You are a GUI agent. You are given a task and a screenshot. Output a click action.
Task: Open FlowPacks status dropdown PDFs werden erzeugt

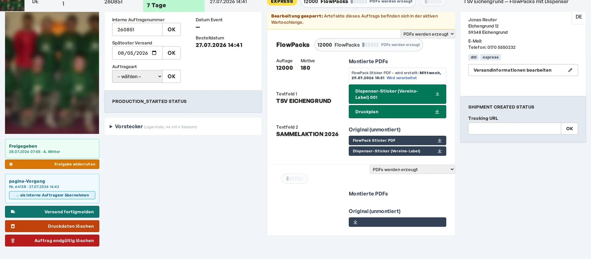(x=428, y=34)
